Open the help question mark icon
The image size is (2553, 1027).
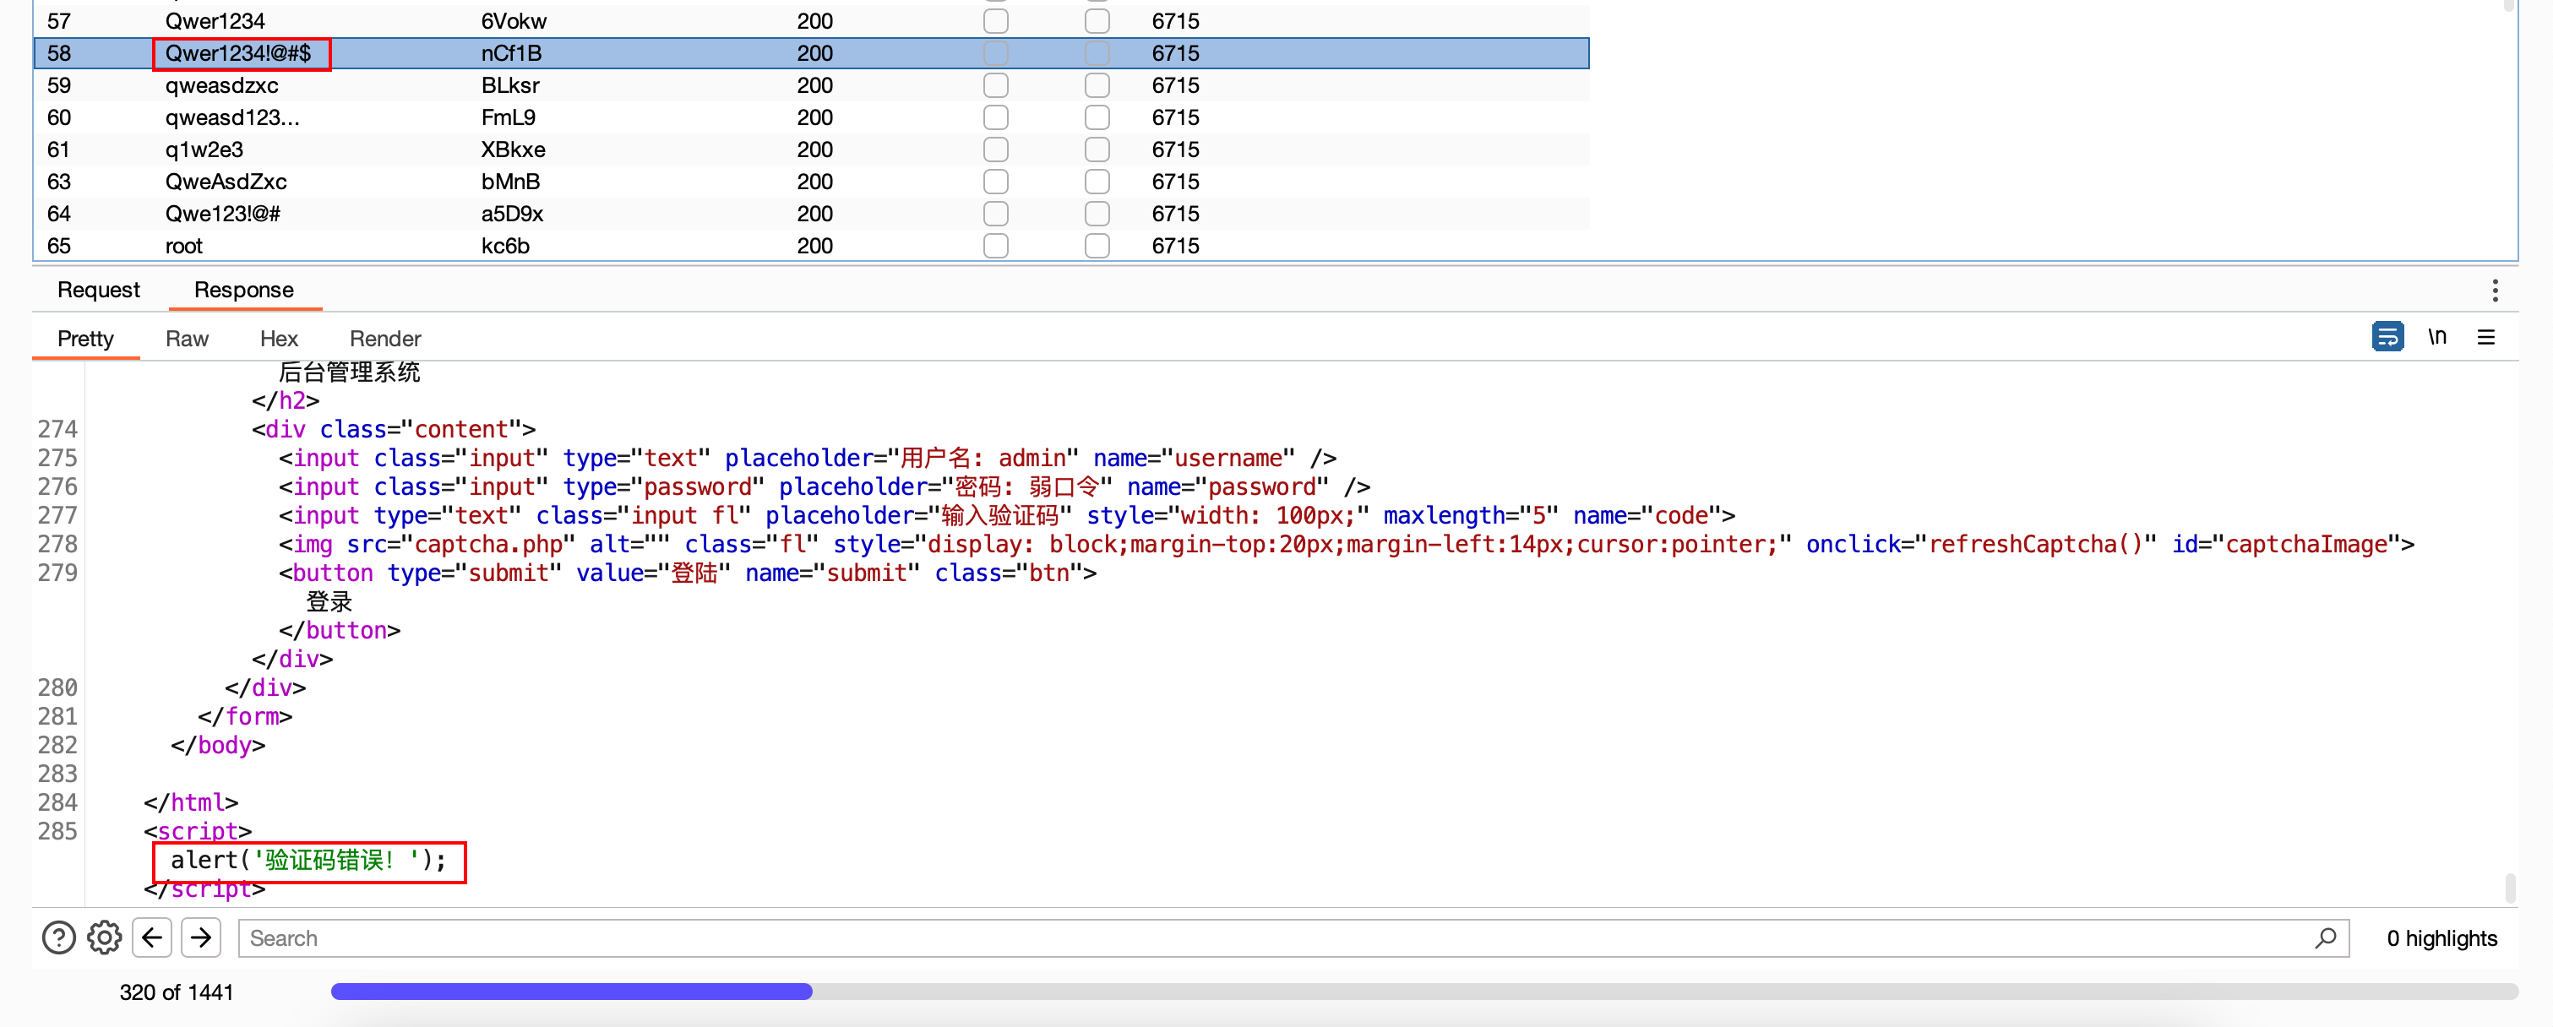pos(58,937)
